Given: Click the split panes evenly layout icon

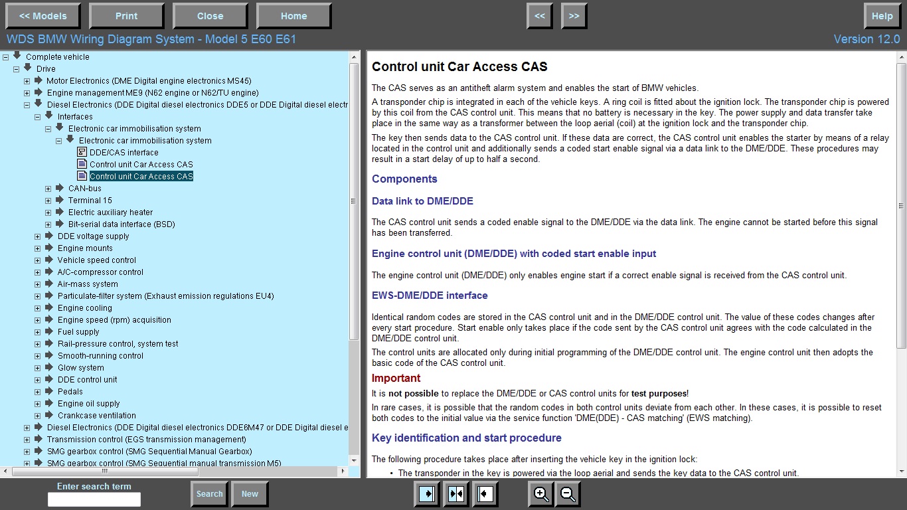Looking at the screenshot, I should coord(456,493).
